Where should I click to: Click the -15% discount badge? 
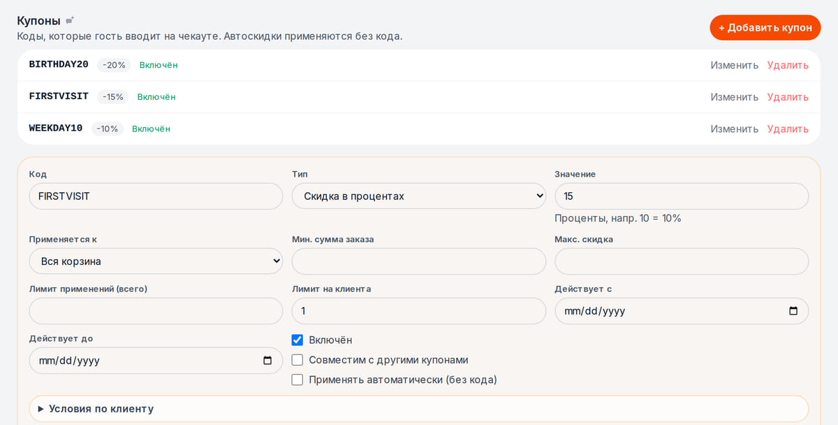pos(113,97)
